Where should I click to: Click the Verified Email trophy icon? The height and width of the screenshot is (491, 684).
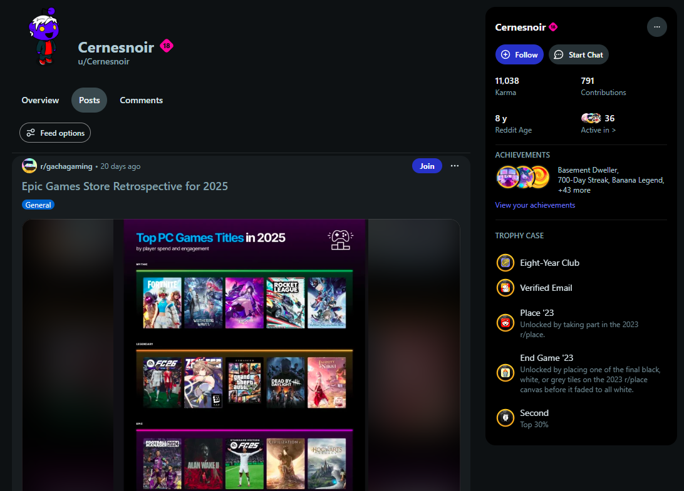tap(505, 288)
